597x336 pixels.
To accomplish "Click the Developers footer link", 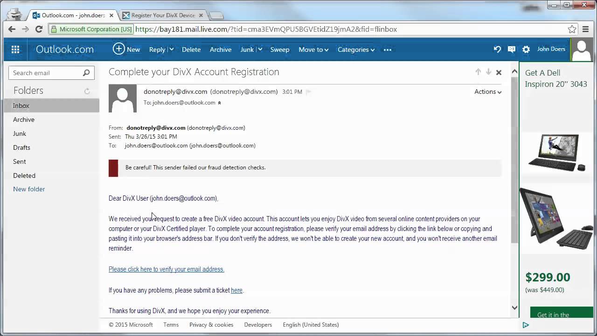I will [258, 325].
